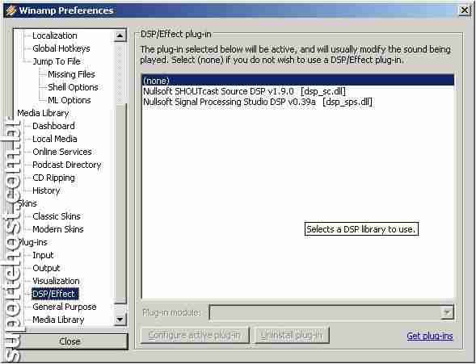Select History in the tree

[46, 190]
